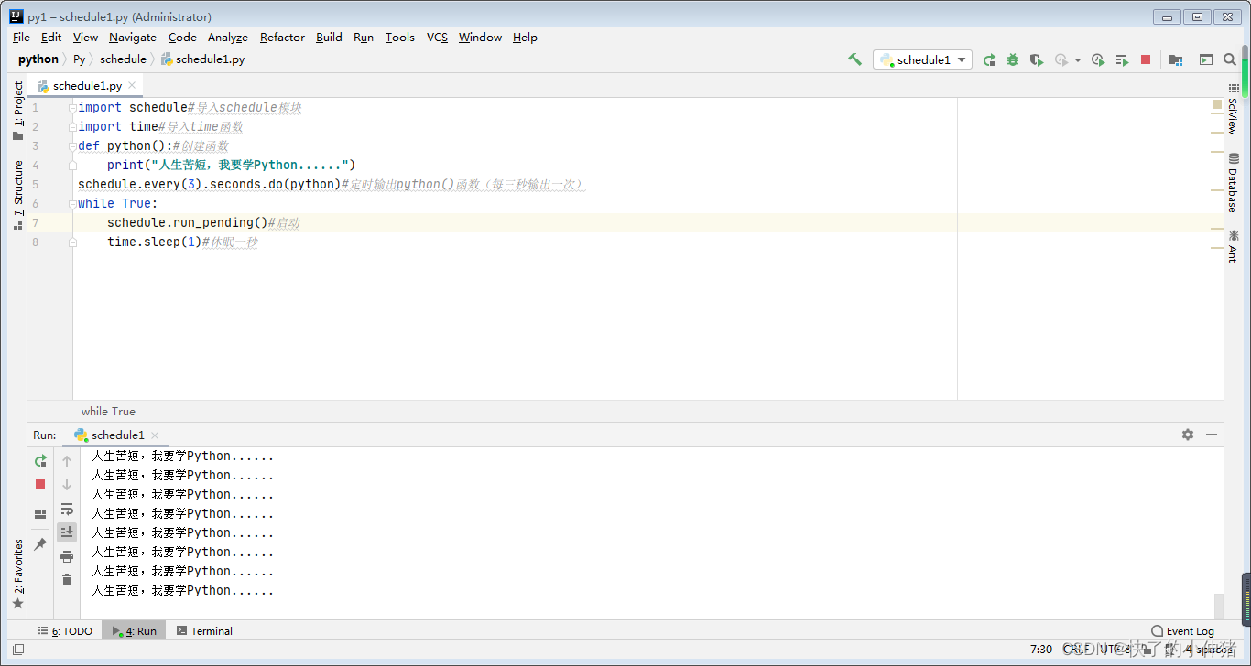Fold the while True block
Viewport: 1251px width, 666px height.
72,203
